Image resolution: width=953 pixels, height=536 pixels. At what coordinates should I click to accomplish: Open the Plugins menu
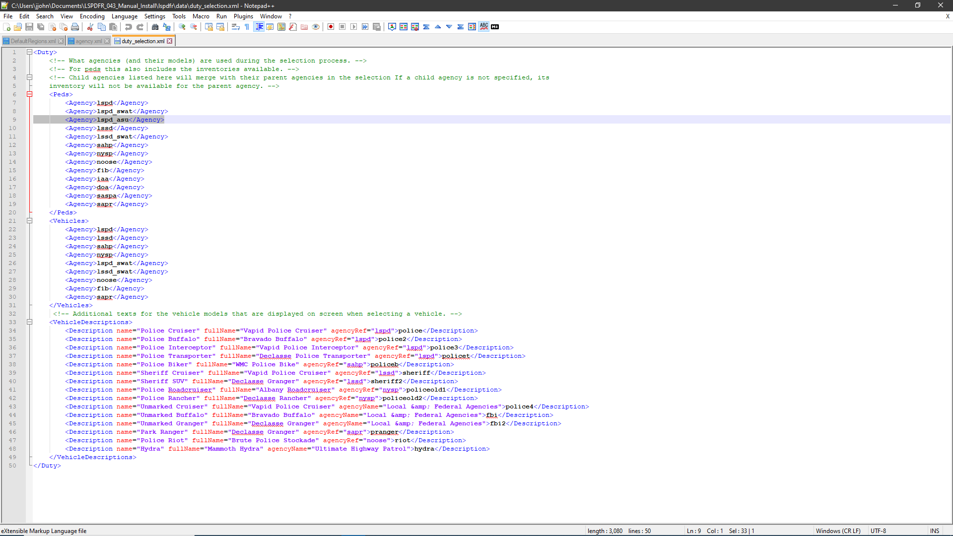point(243,16)
